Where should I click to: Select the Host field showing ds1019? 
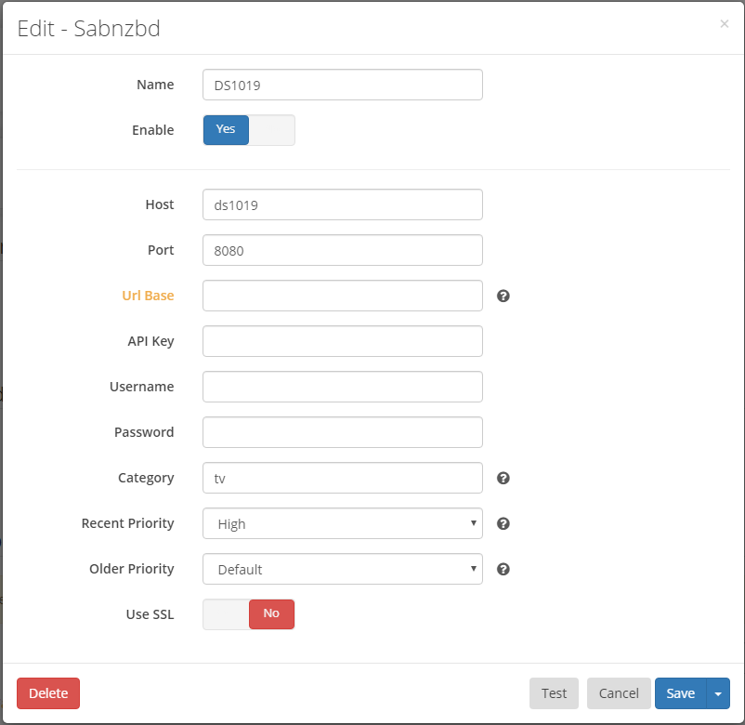[x=342, y=204]
